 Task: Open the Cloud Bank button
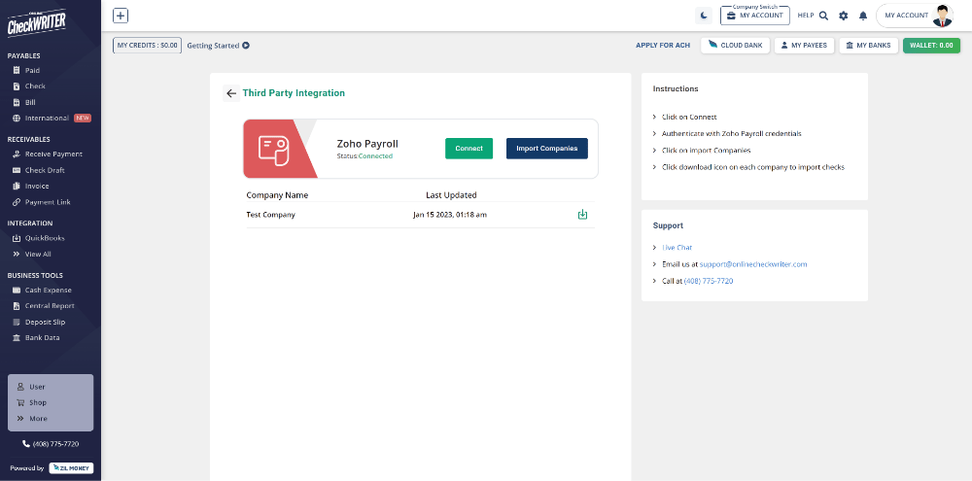pos(735,46)
